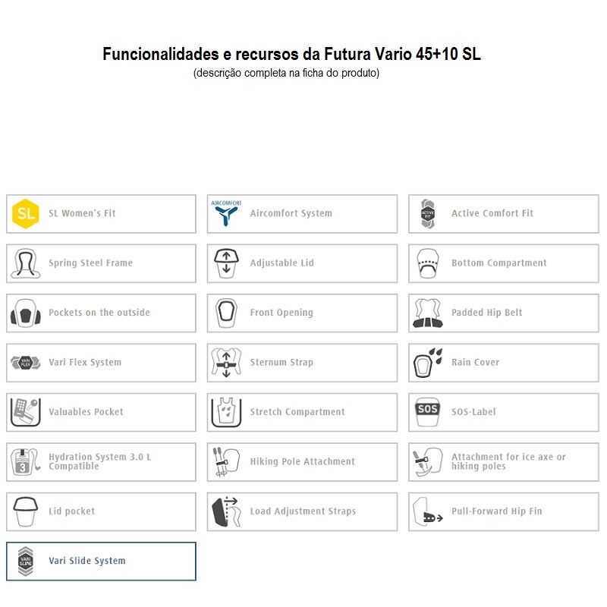Select the Padded Hip Belt feature

(504, 313)
